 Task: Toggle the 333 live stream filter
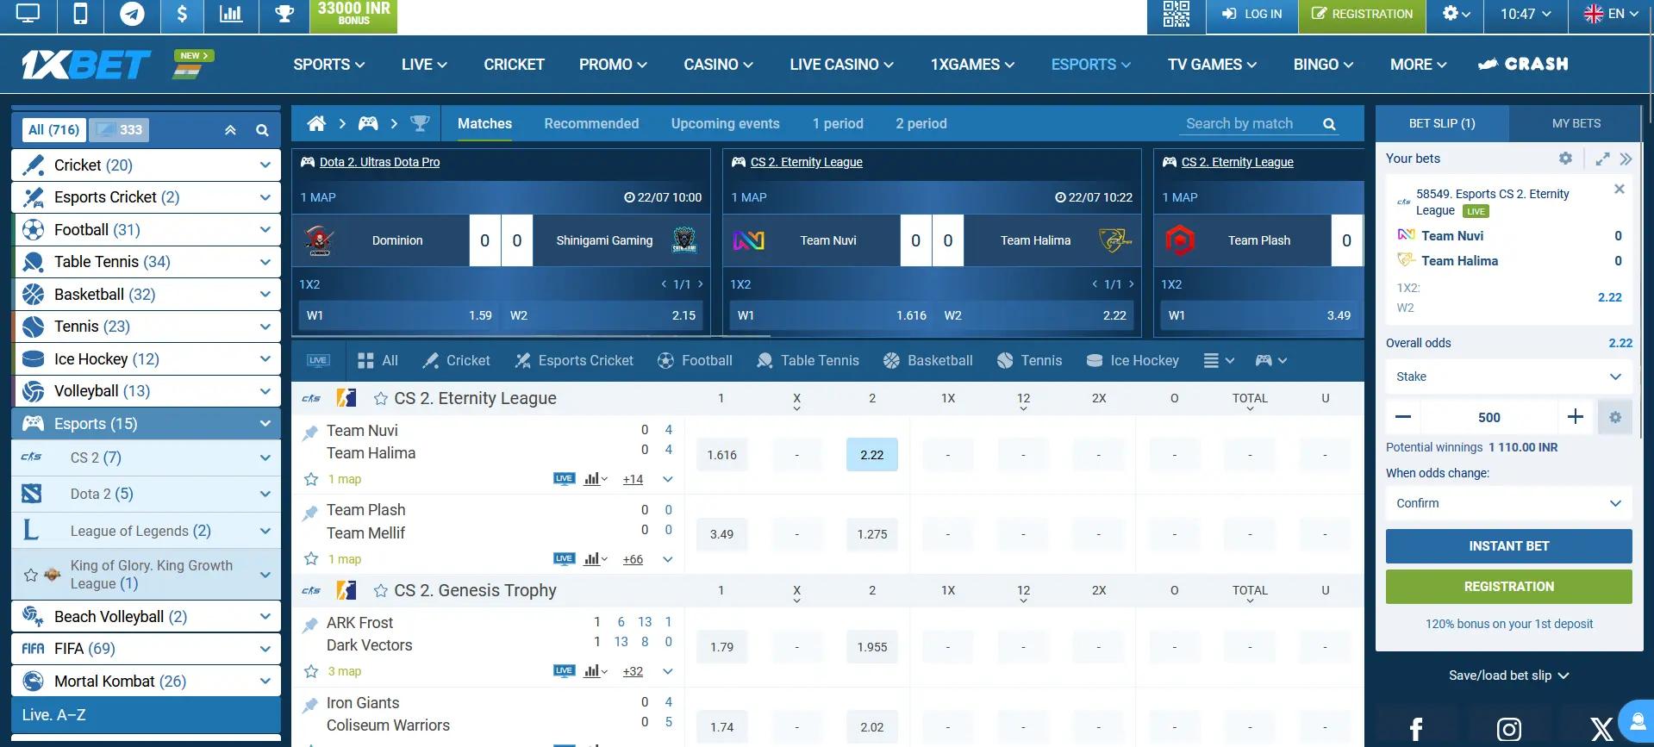coord(119,130)
